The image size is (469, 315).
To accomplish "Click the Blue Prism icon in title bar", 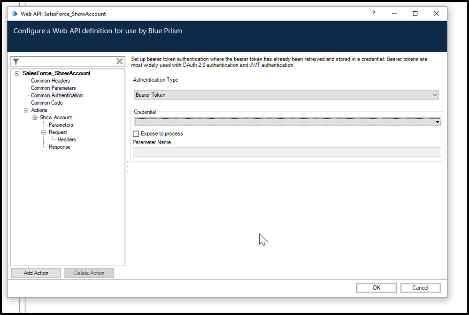I will pyautogui.click(x=15, y=14).
